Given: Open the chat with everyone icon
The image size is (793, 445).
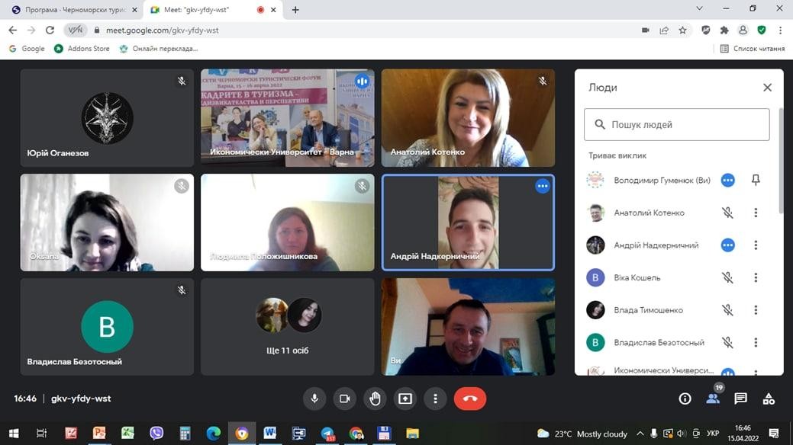Looking at the screenshot, I should [x=740, y=399].
